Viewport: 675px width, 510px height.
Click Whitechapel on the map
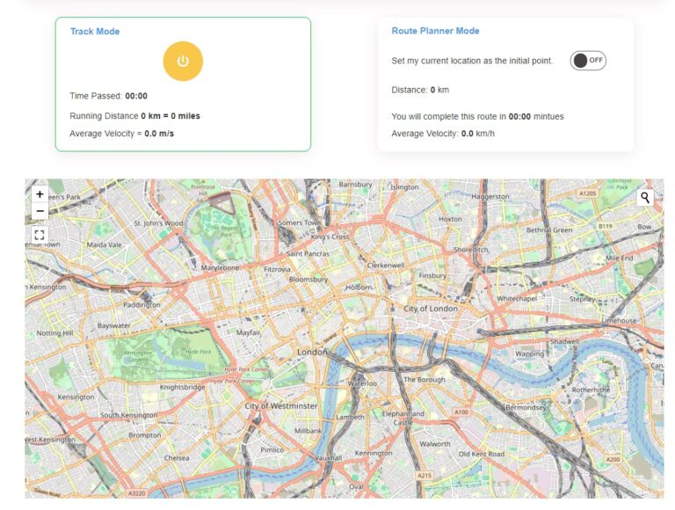click(517, 299)
